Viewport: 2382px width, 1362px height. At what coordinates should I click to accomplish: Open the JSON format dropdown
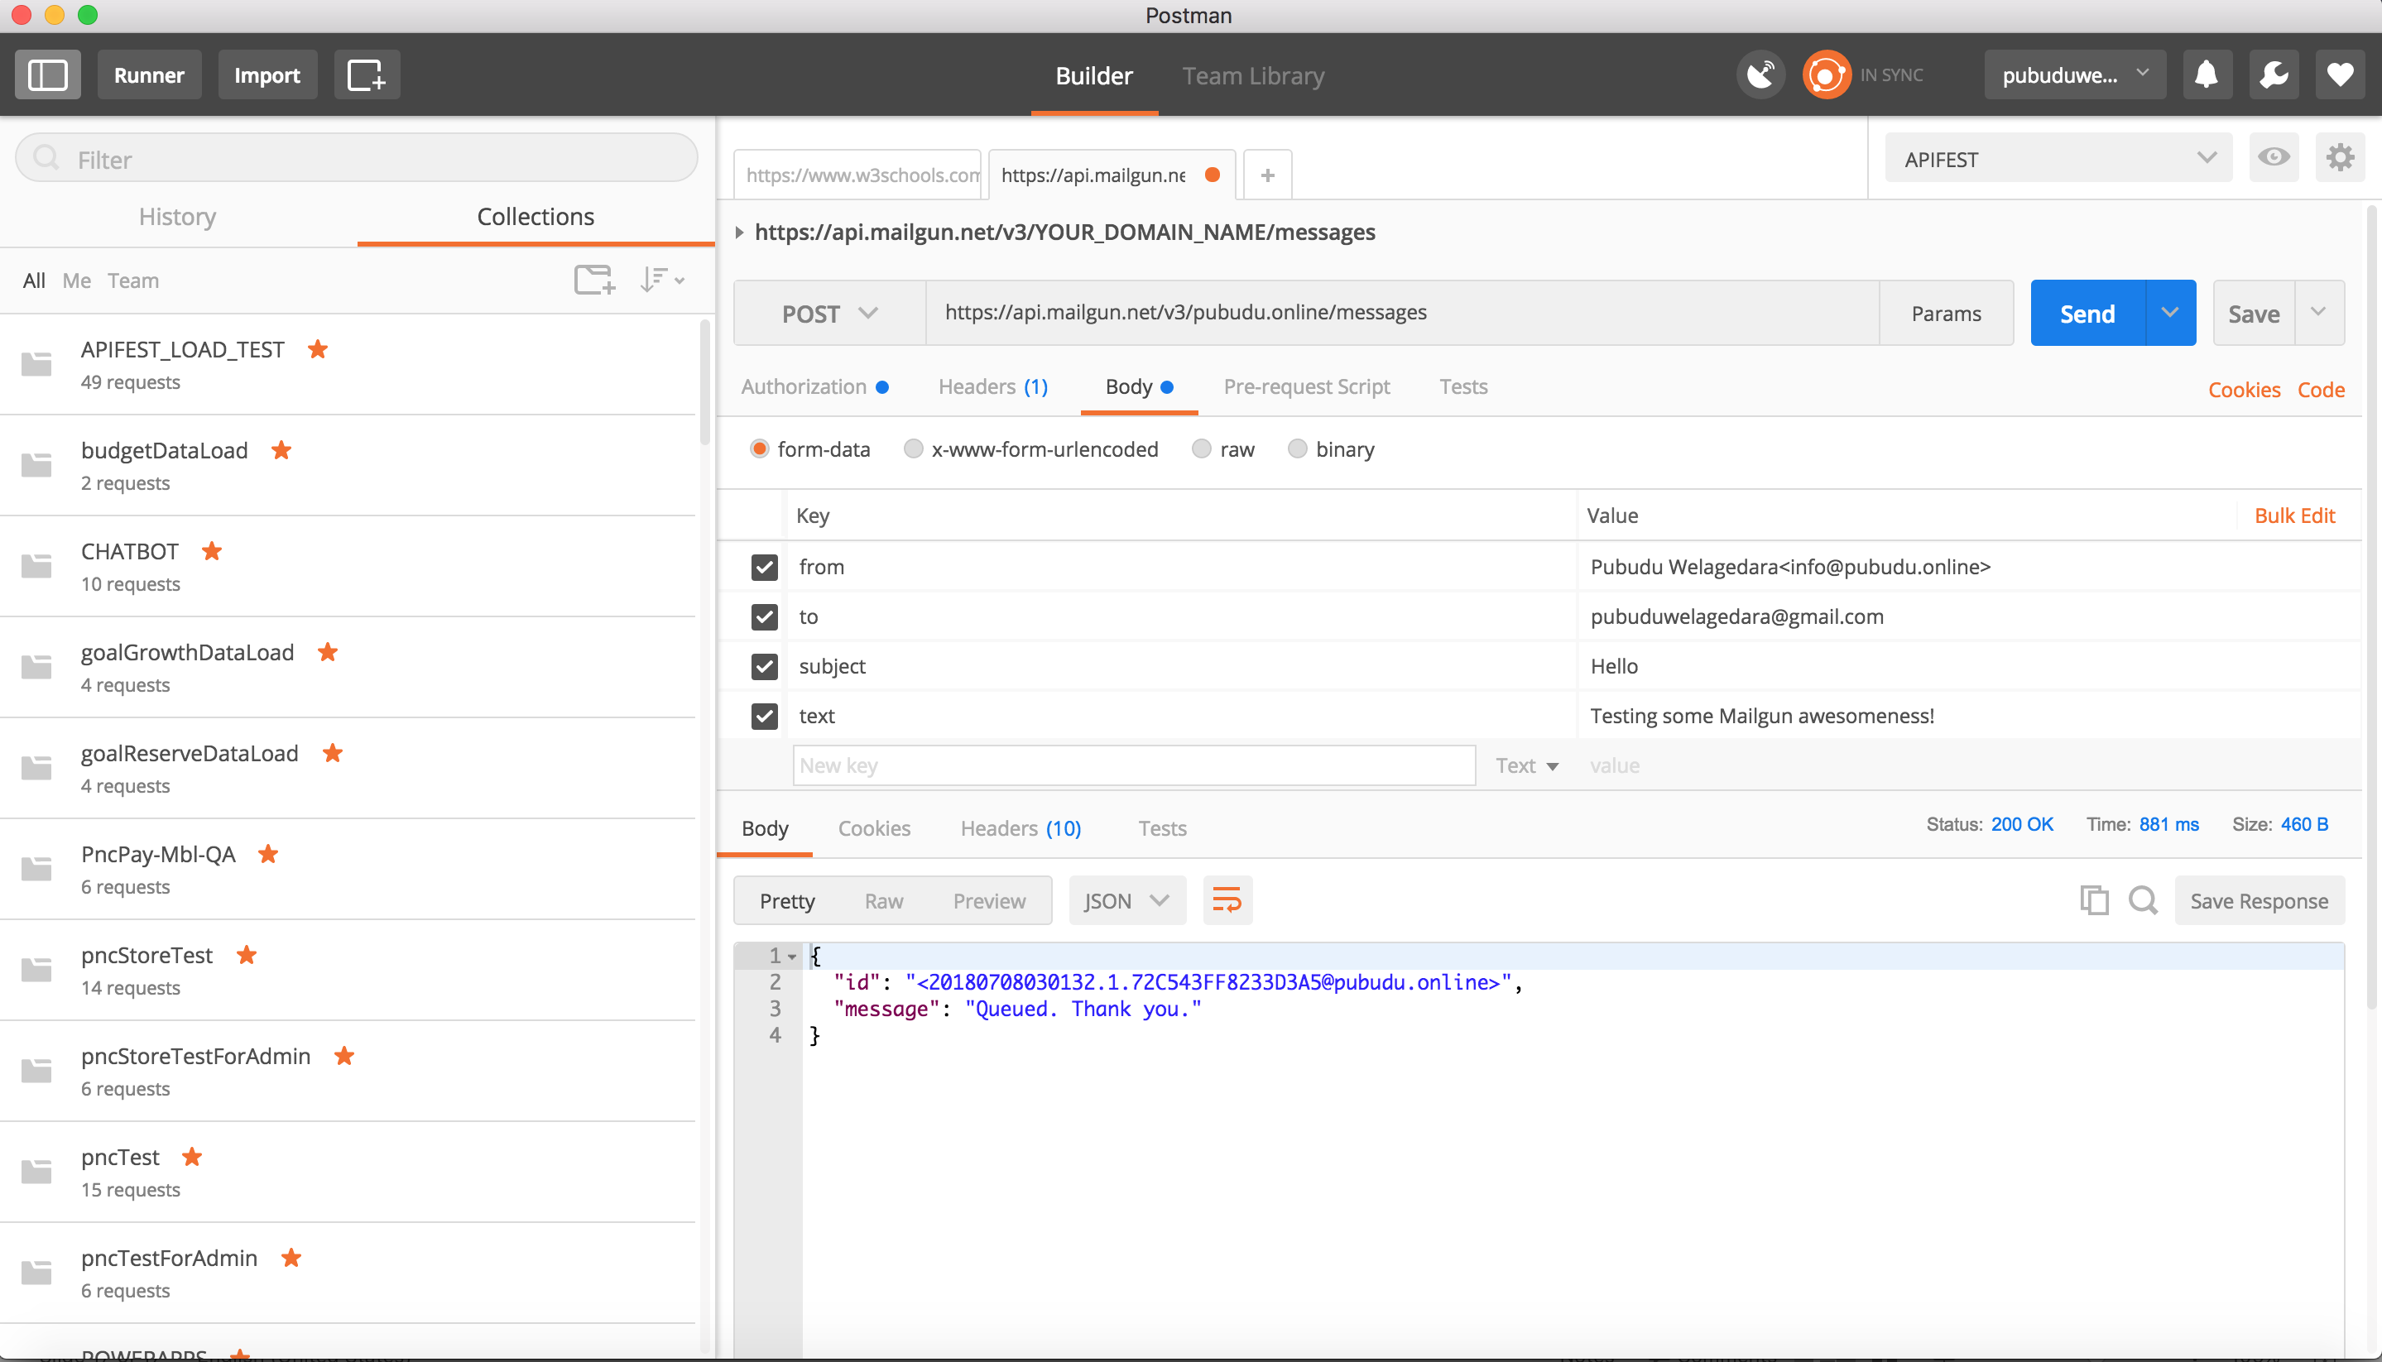click(x=1127, y=900)
